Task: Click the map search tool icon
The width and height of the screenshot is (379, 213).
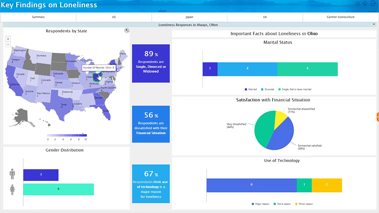Action: 127,30
